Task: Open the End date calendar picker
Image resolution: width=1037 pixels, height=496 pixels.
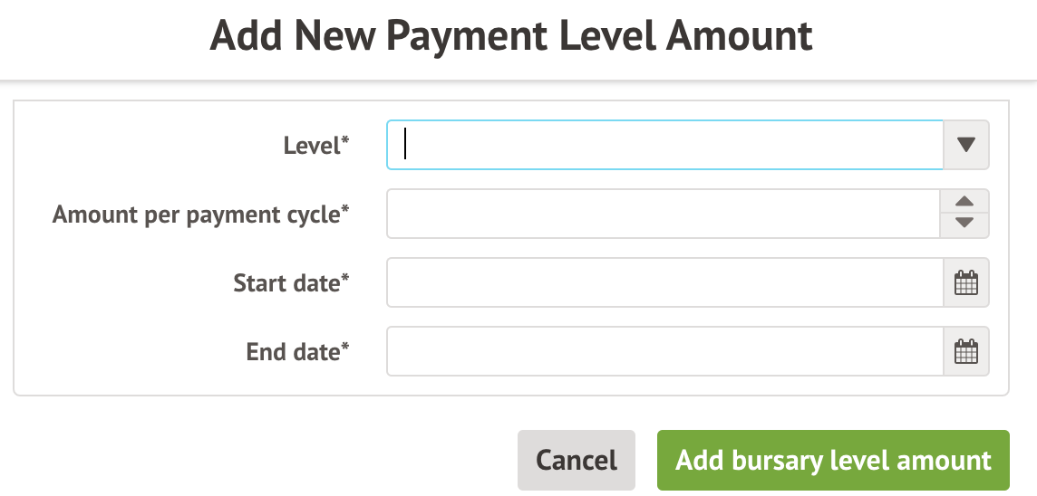Action: tap(966, 351)
